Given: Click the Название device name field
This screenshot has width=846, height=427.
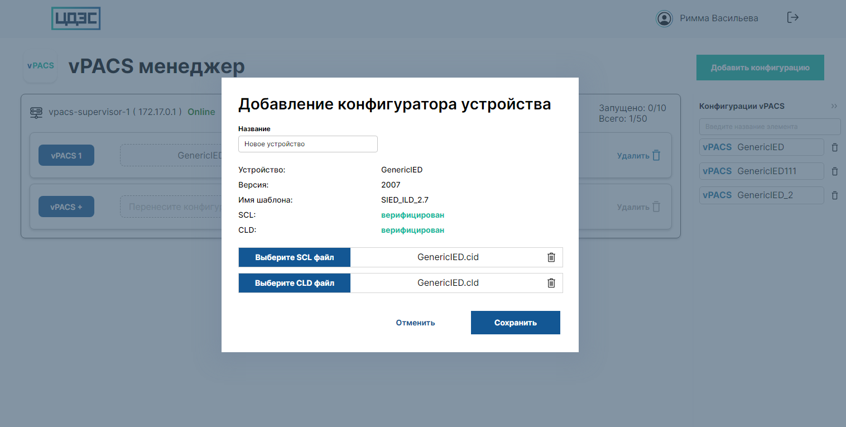Looking at the screenshot, I should tap(308, 144).
